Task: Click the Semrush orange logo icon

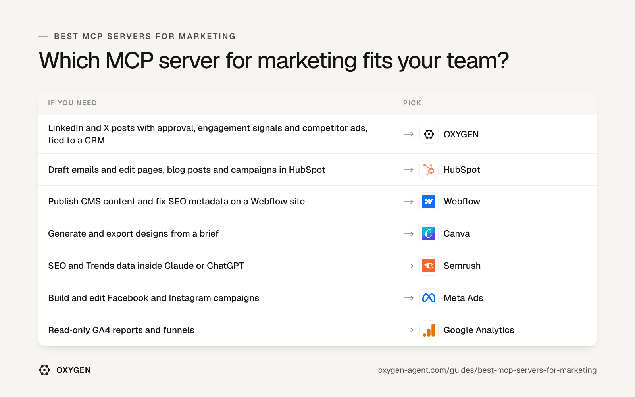Action: click(x=429, y=266)
